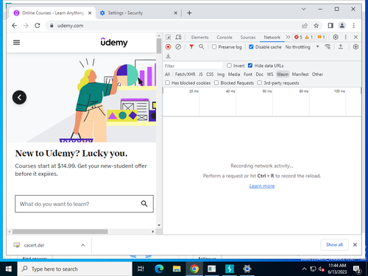The height and width of the screenshot is (276, 368).
Task: Click the Windows taskbar search box
Action: click(75, 269)
